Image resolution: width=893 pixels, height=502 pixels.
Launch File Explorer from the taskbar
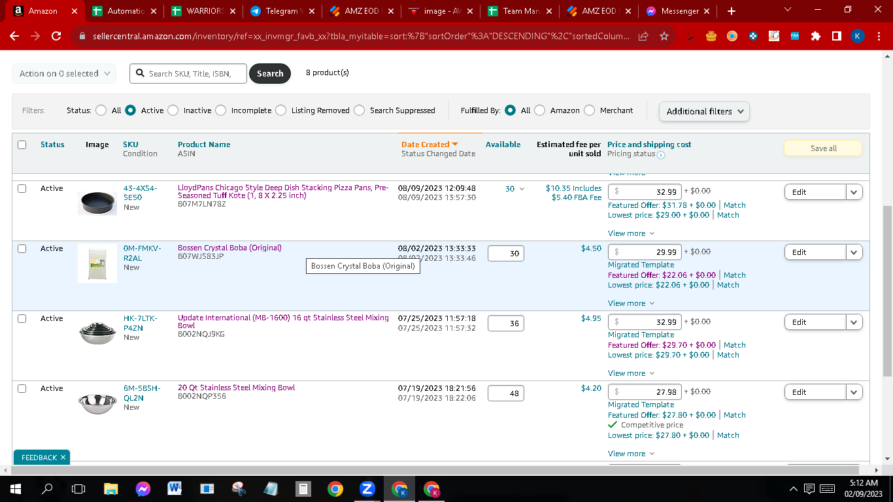111,488
